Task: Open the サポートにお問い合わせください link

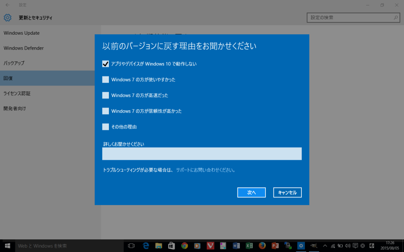Action: 205,170
